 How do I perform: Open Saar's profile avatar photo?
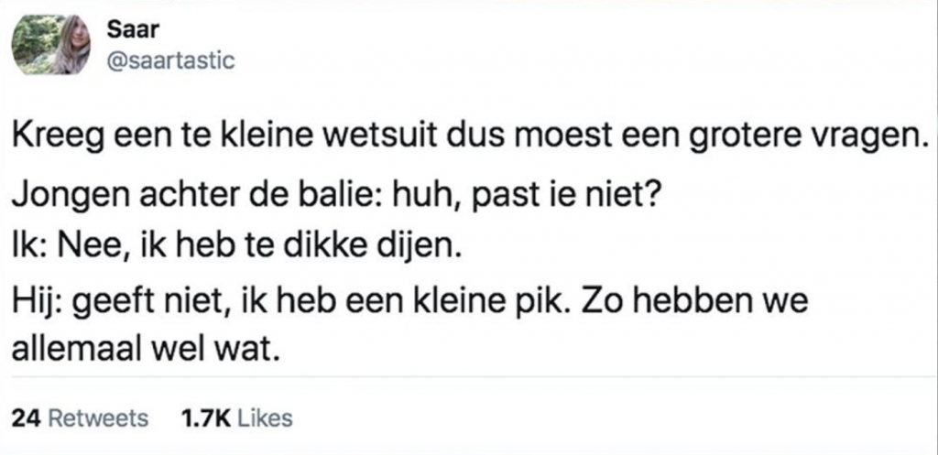pyautogui.click(x=50, y=43)
